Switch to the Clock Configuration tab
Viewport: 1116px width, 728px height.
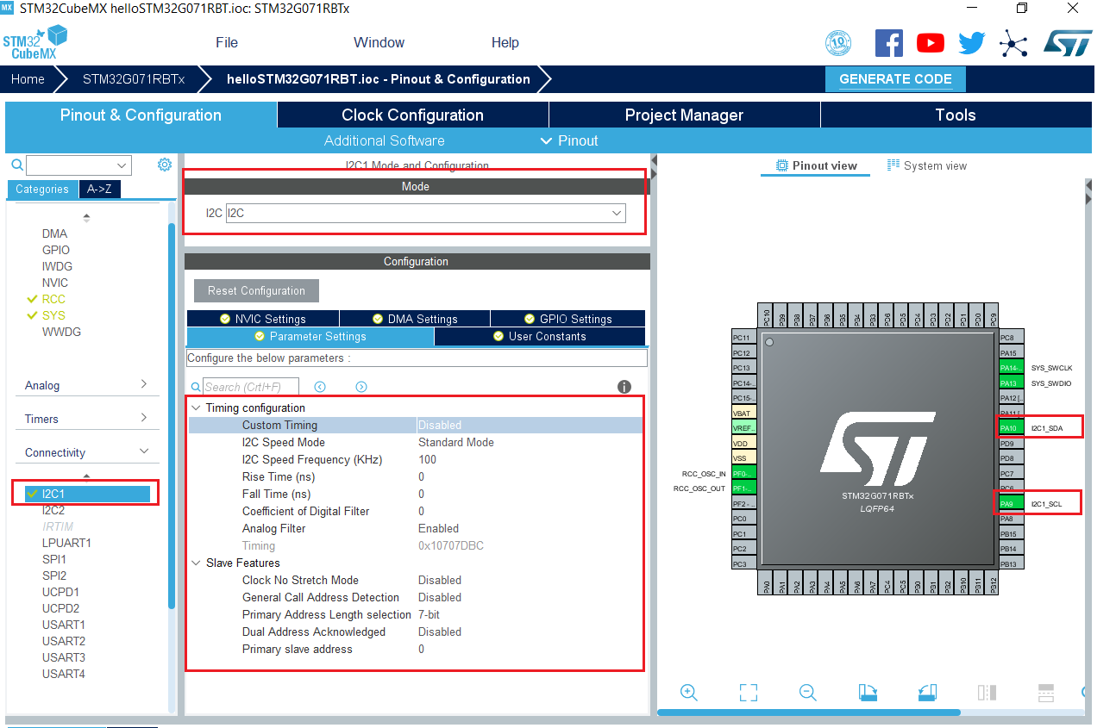[413, 115]
